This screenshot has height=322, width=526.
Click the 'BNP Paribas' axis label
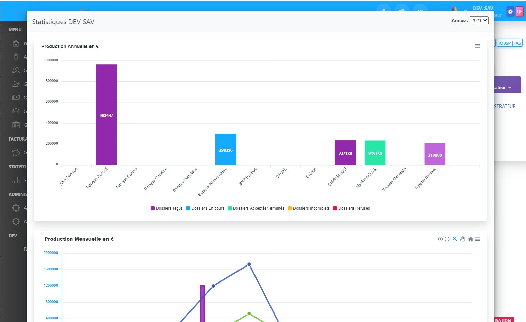(x=248, y=176)
